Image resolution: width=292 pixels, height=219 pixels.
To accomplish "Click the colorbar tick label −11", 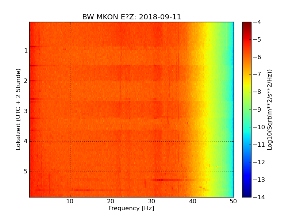I will pyautogui.click(x=259, y=145).
